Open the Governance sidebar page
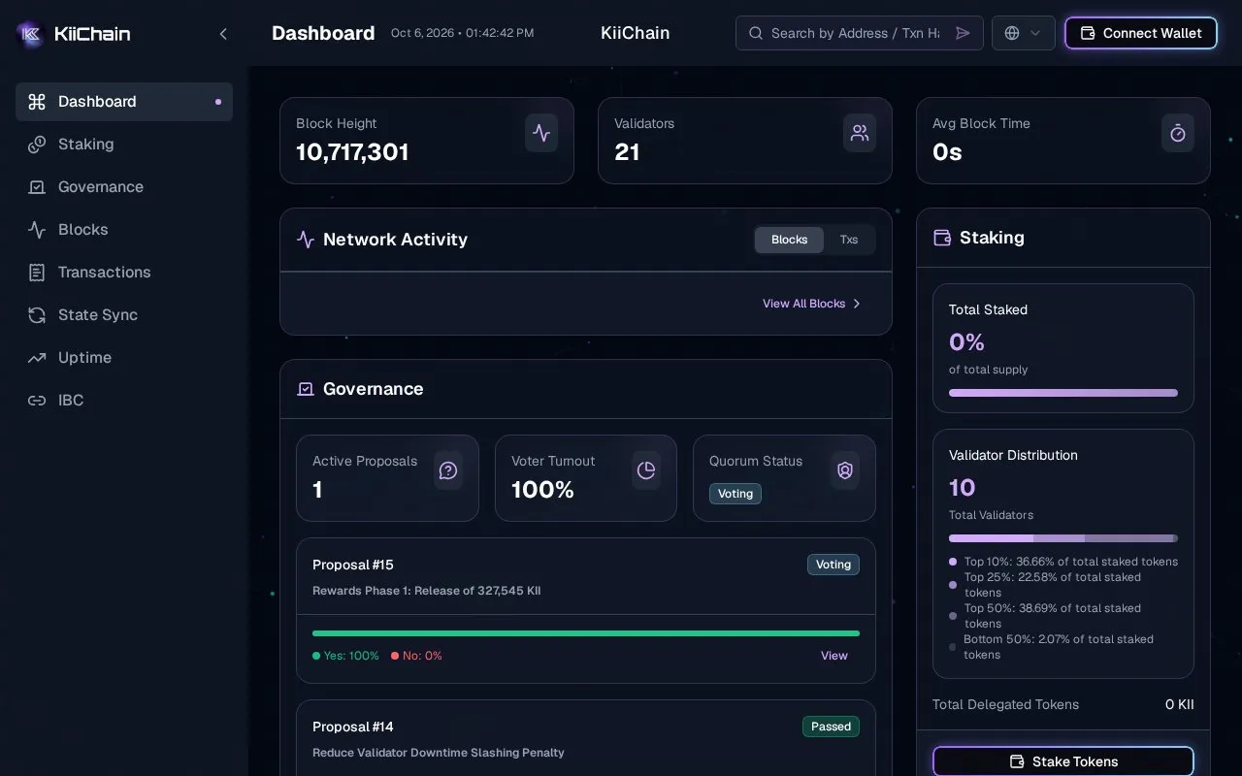 (124, 187)
